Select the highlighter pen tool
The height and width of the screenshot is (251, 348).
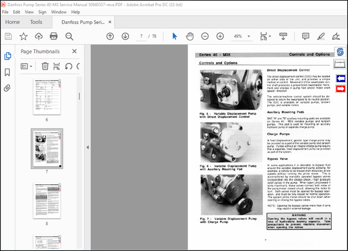click(321, 36)
